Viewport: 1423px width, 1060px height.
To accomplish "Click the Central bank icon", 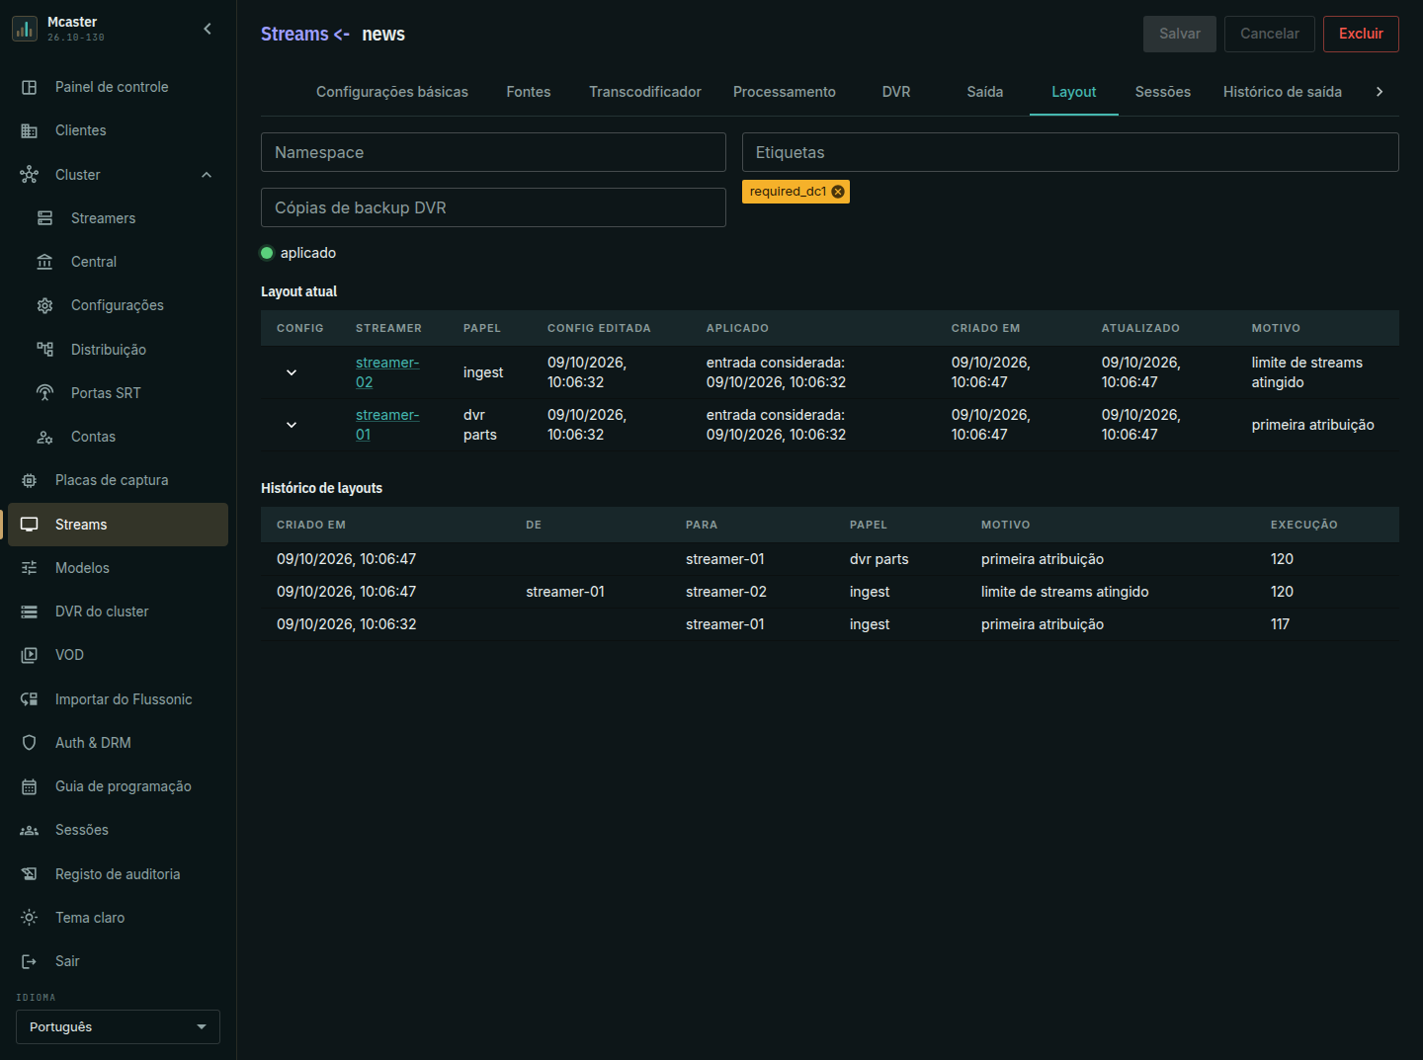I will pyautogui.click(x=45, y=262).
